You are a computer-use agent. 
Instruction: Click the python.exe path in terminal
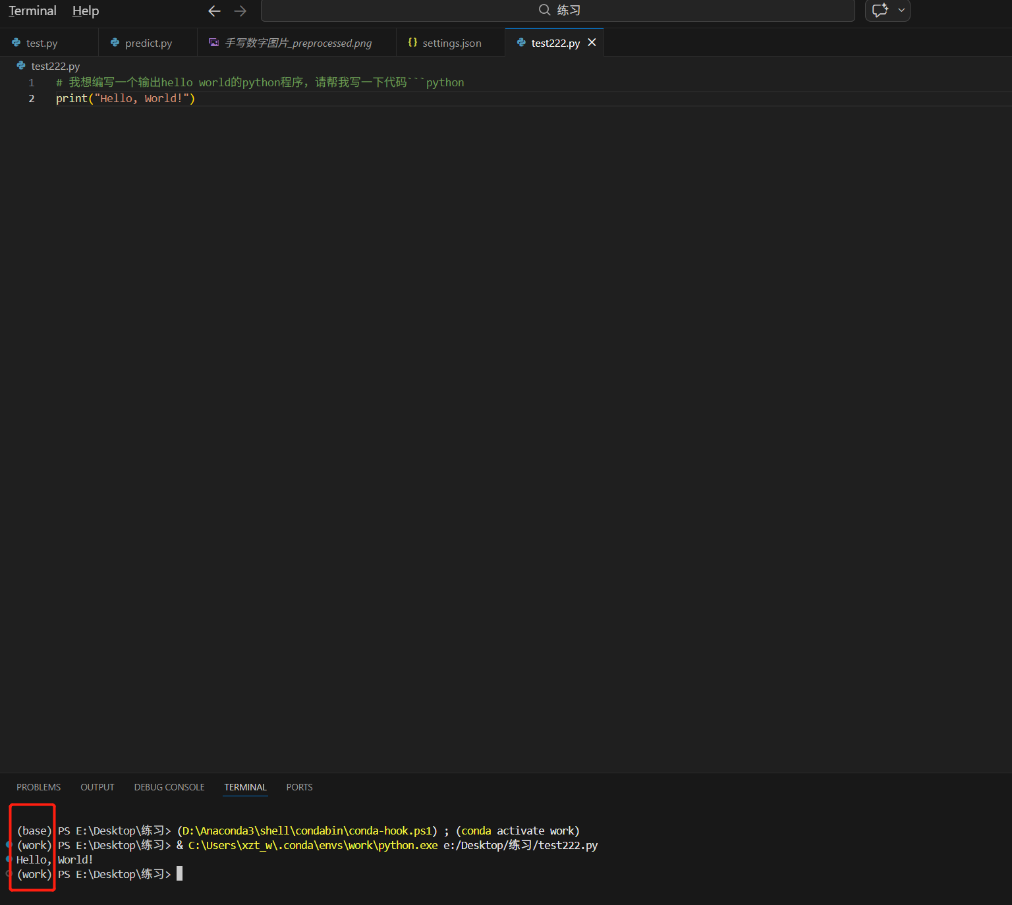point(313,846)
